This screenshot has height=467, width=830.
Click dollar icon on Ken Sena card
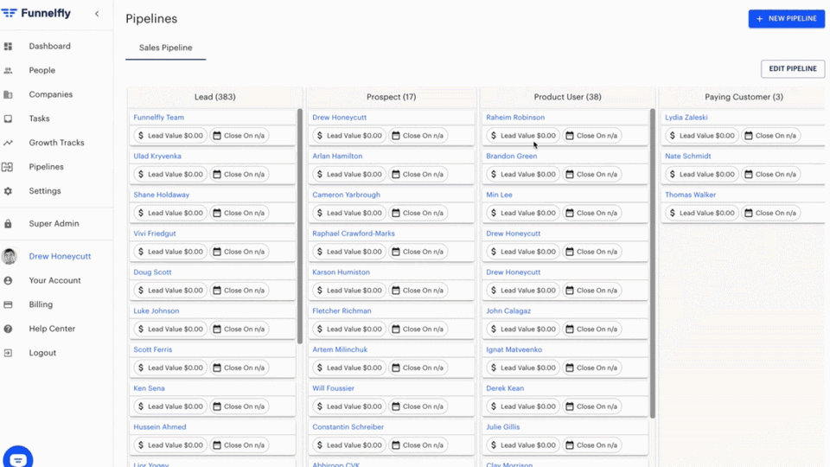coord(141,406)
